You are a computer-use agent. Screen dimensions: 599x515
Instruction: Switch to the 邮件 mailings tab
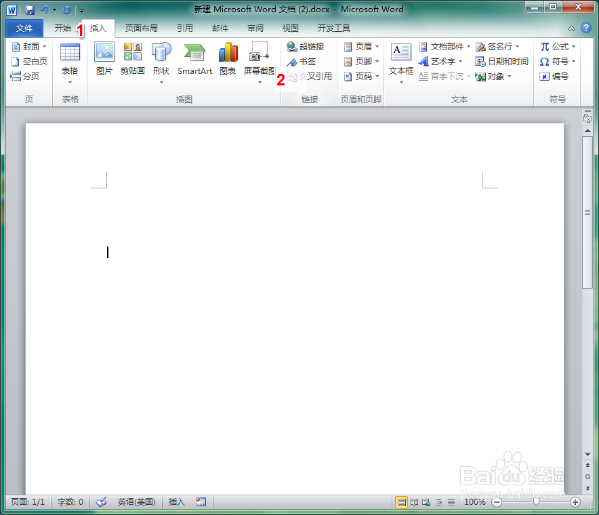pyautogui.click(x=220, y=28)
